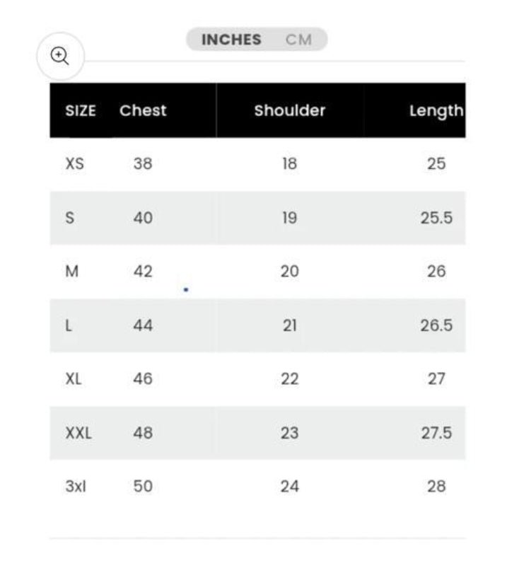
Task: Click the Chest column header
Action: (x=143, y=110)
